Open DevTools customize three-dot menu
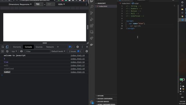This screenshot has width=186, height=105. click(x=82, y=47)
